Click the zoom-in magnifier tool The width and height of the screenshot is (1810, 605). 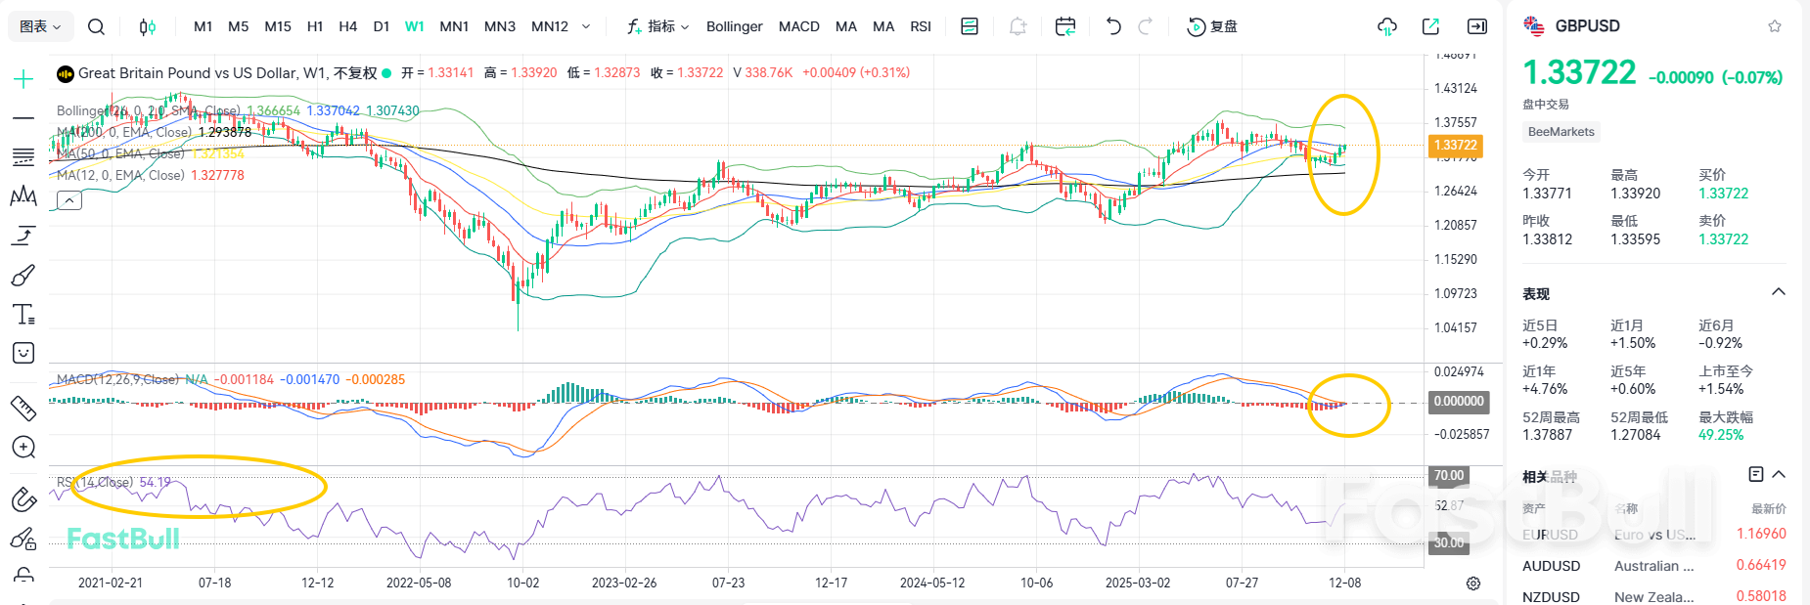[23, 448]
